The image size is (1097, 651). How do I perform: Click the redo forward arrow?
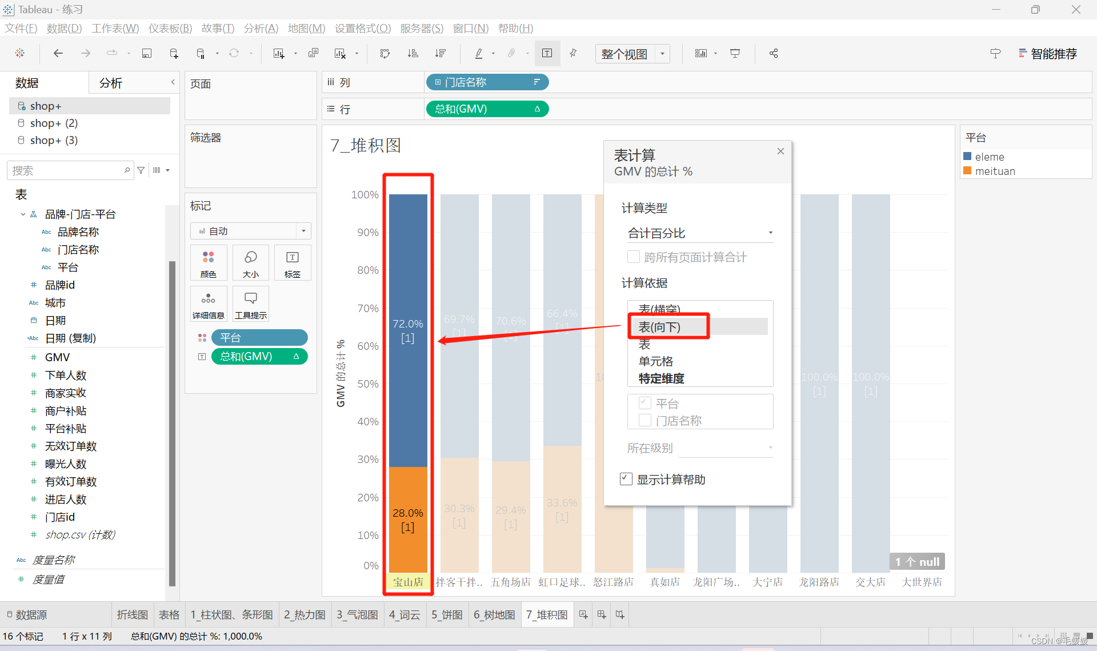pos(85,53)
